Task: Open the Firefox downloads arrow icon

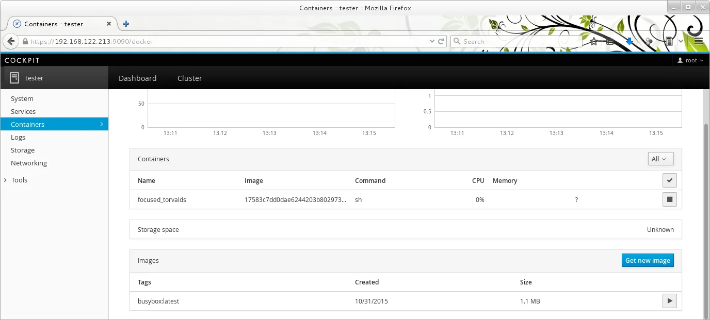Action: [629, 41]
